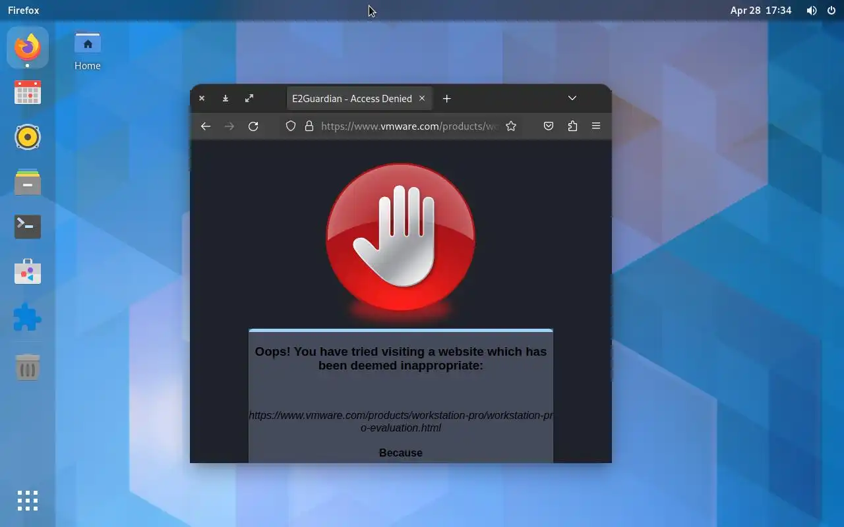Image resolution: width=844 pixels, height=527 pixels.
Task: Open the power menu in top bar
Action: coord(831,11)
